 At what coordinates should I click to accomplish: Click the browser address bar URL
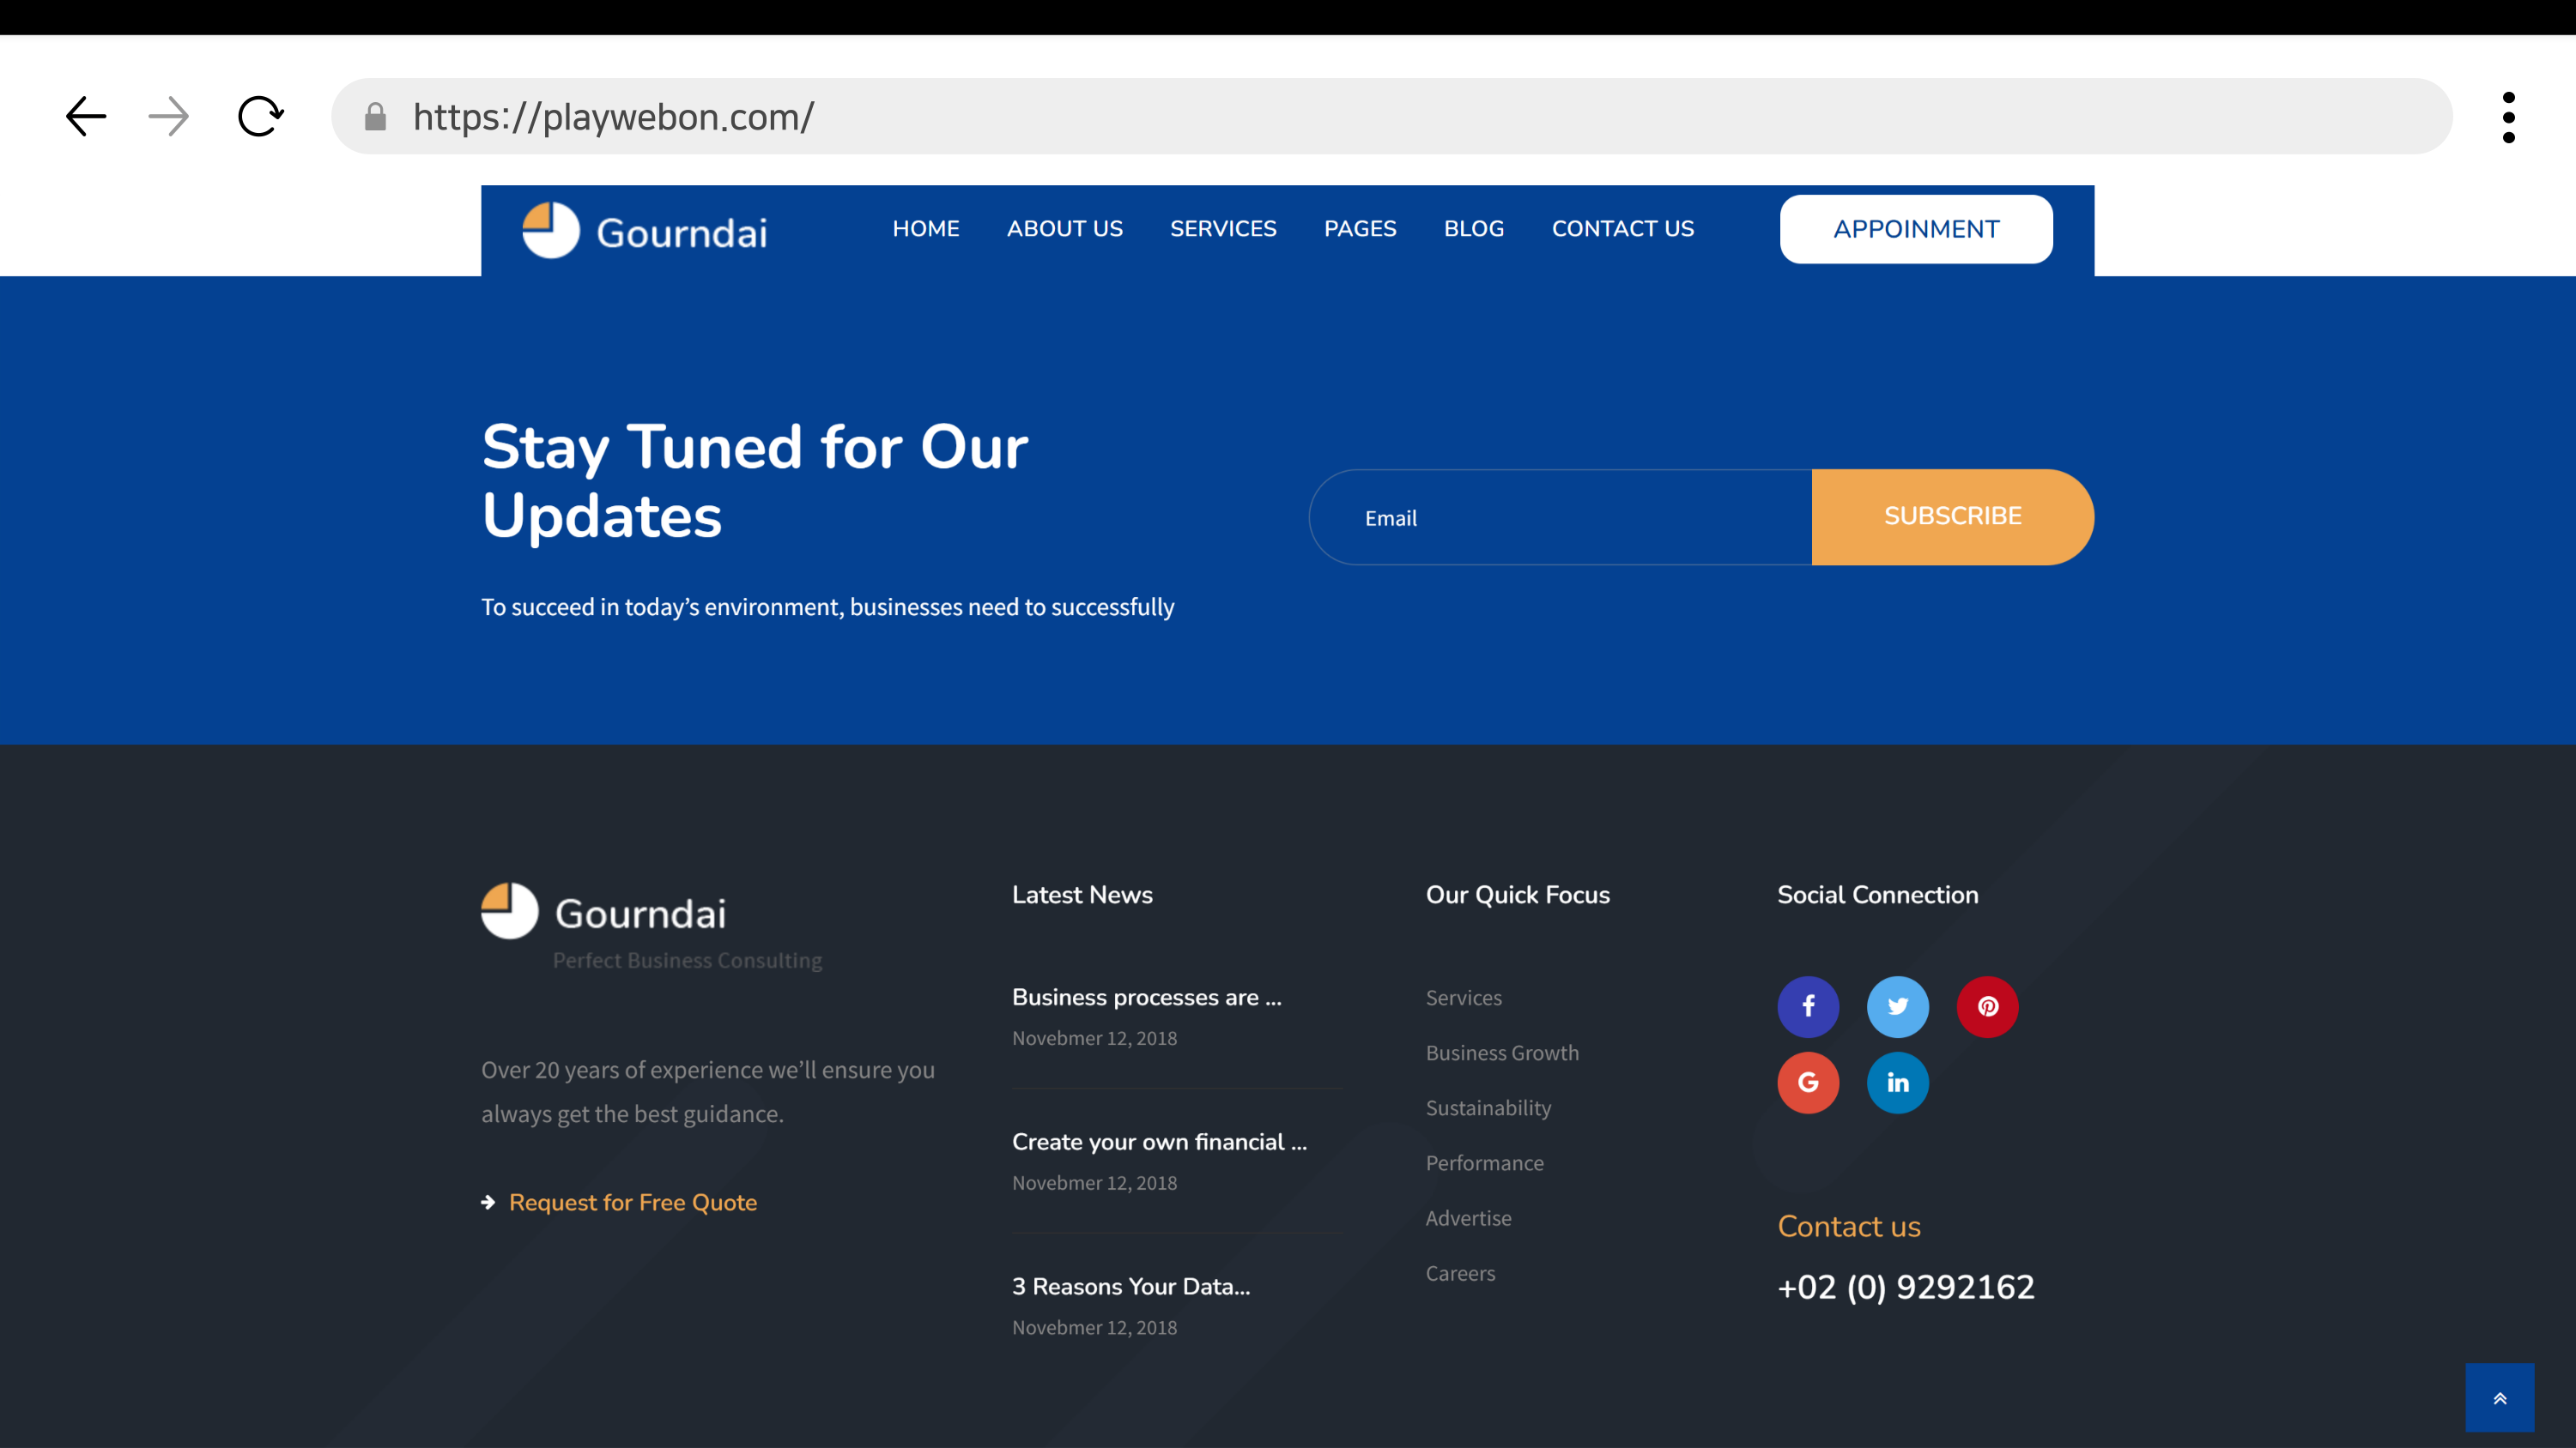(x=613, y=117)
